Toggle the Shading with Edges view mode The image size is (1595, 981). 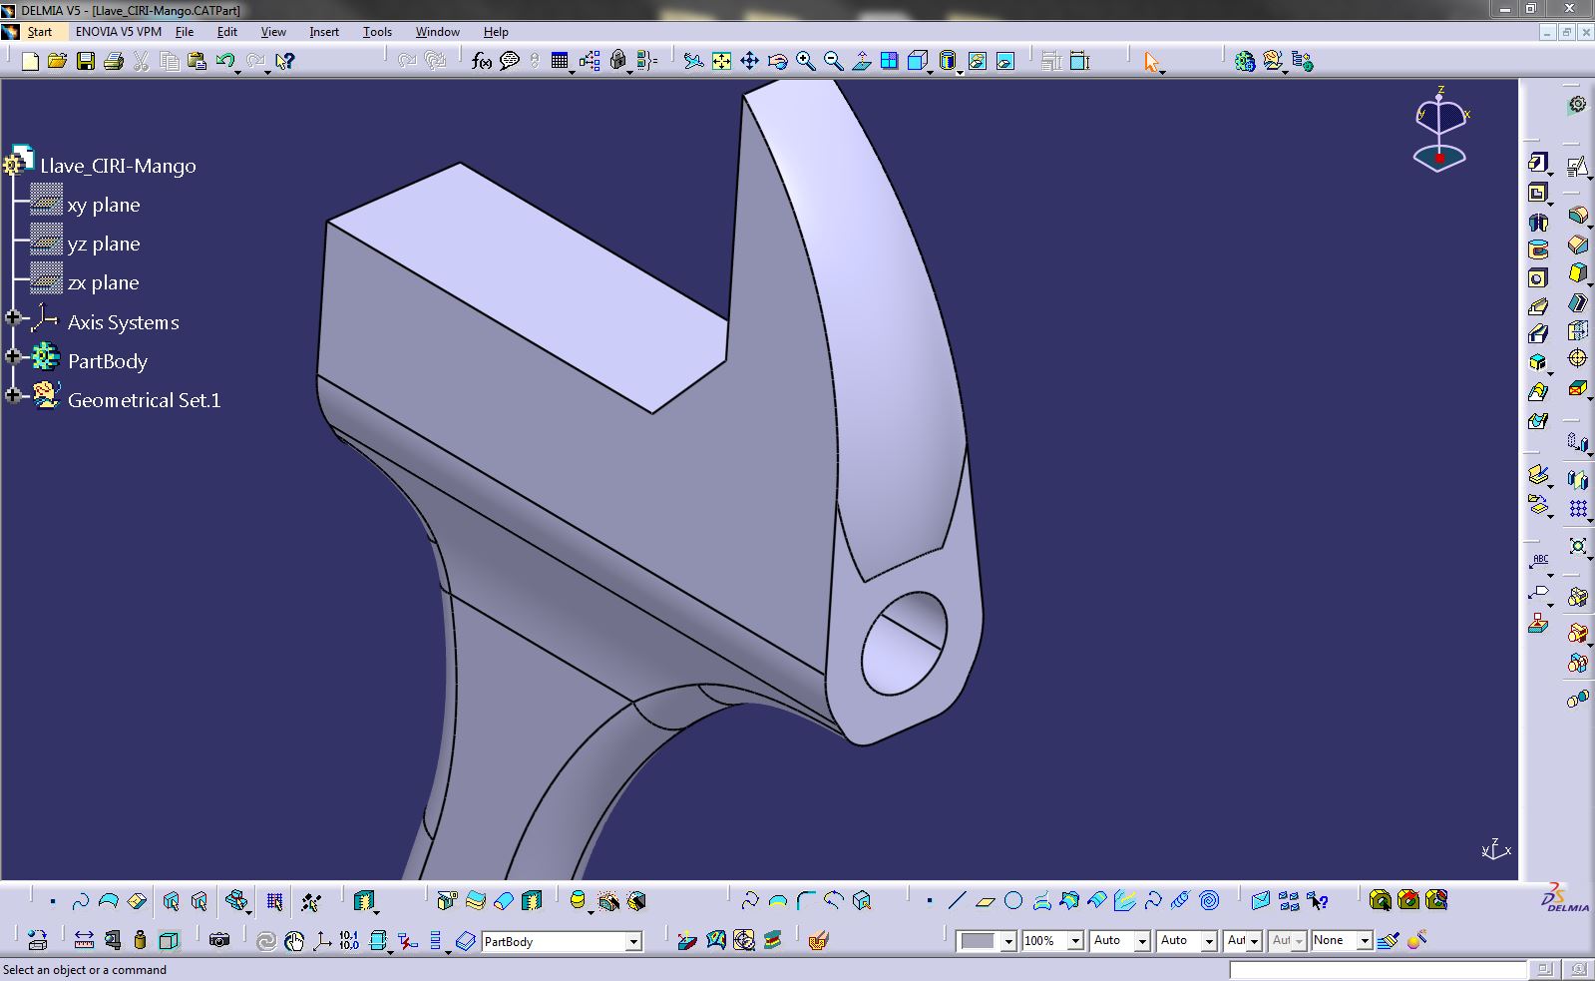click(x=948, y=62)
